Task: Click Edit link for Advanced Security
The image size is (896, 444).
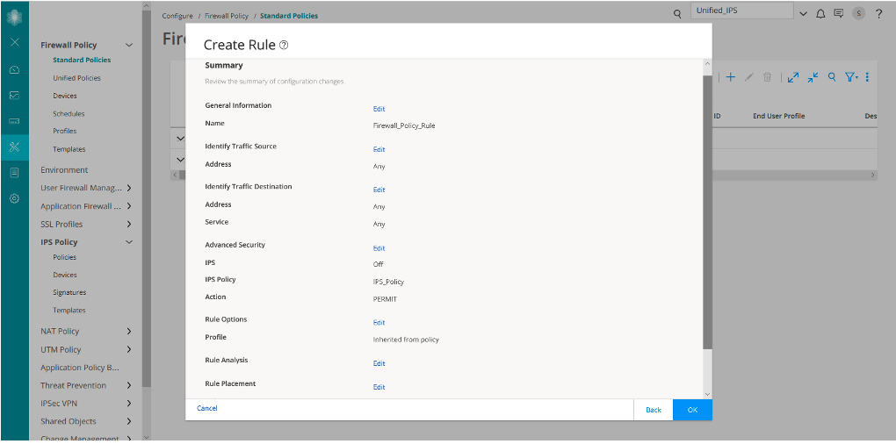Action: click(x=379, y=248)
